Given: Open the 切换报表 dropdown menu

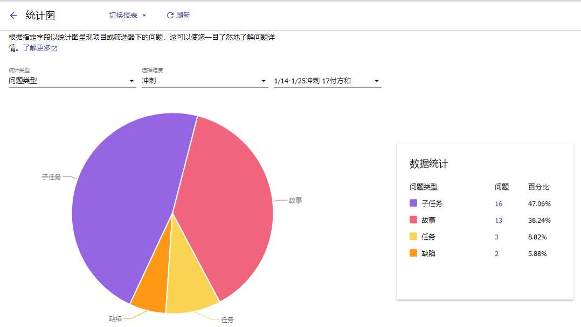Looking at the screenshot, I should tap(128, 15).
